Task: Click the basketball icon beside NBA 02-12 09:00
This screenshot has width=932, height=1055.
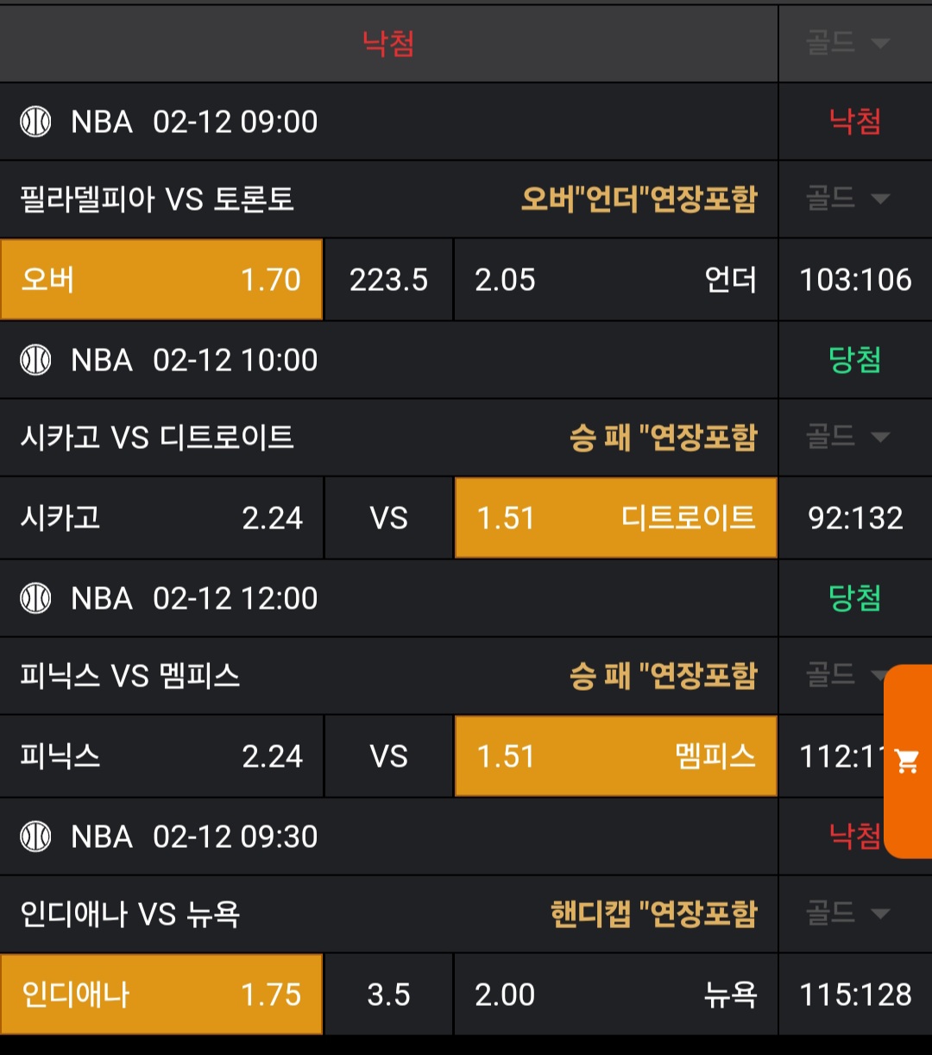Action: (36, 122)
